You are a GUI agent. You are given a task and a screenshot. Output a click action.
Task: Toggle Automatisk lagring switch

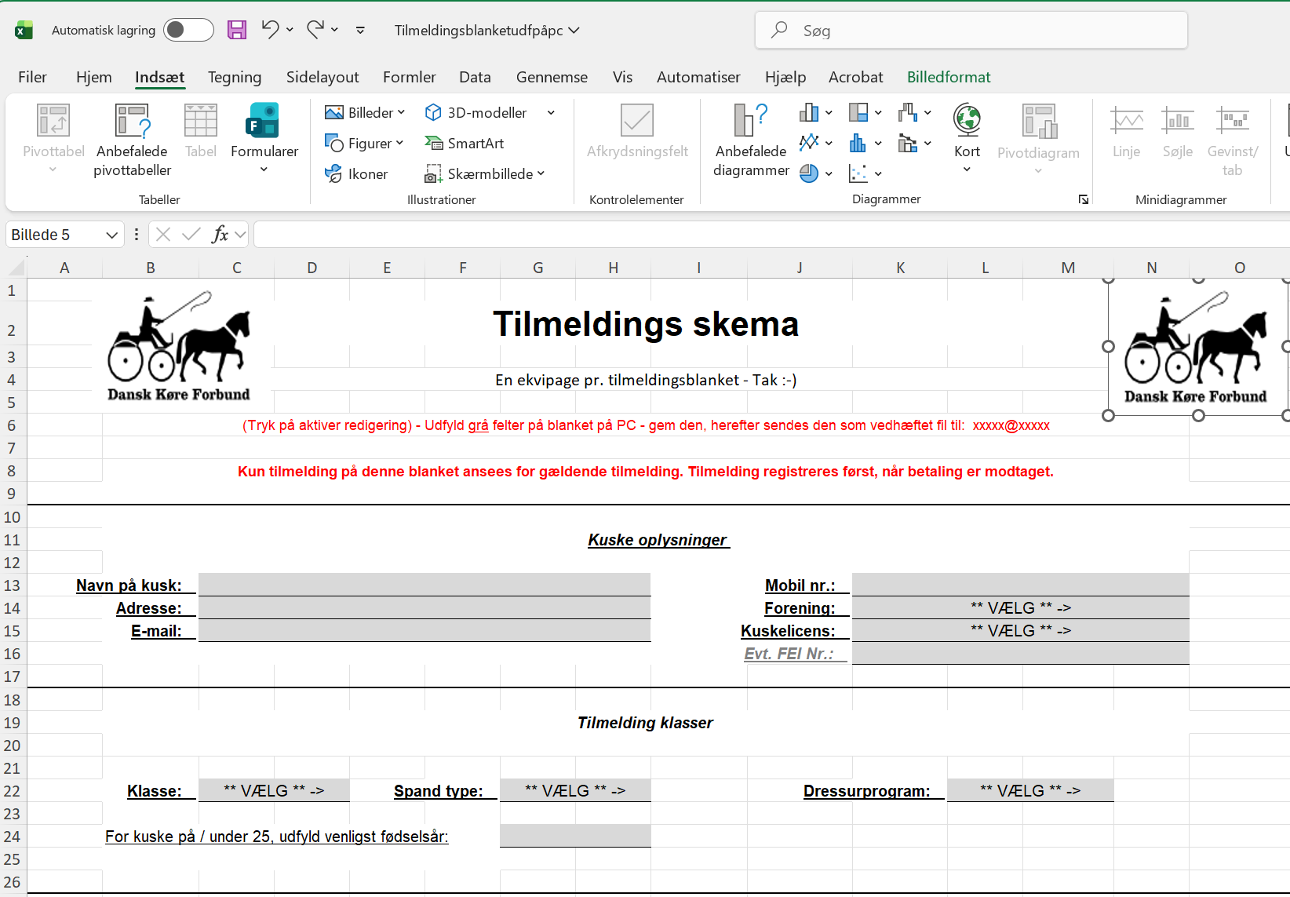tap(188, 30)
